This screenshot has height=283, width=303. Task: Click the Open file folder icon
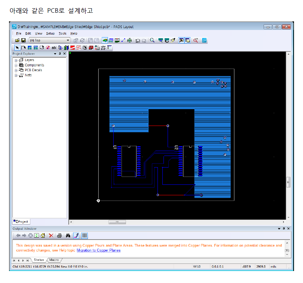click(17, 40)
